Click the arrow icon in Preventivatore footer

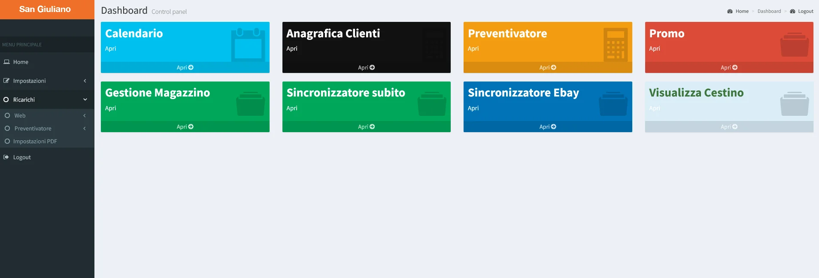click(x=554, y=67)
